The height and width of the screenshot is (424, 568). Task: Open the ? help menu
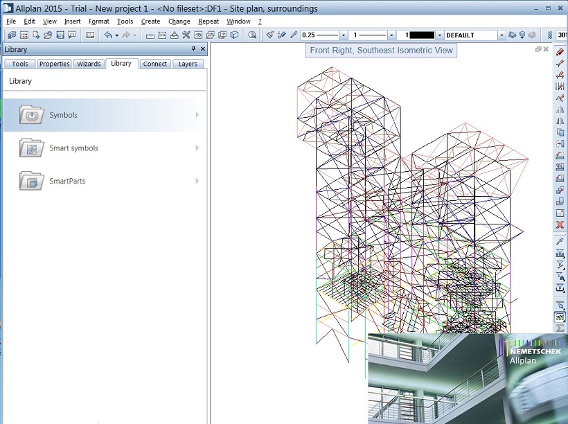[x=260, y=21]
